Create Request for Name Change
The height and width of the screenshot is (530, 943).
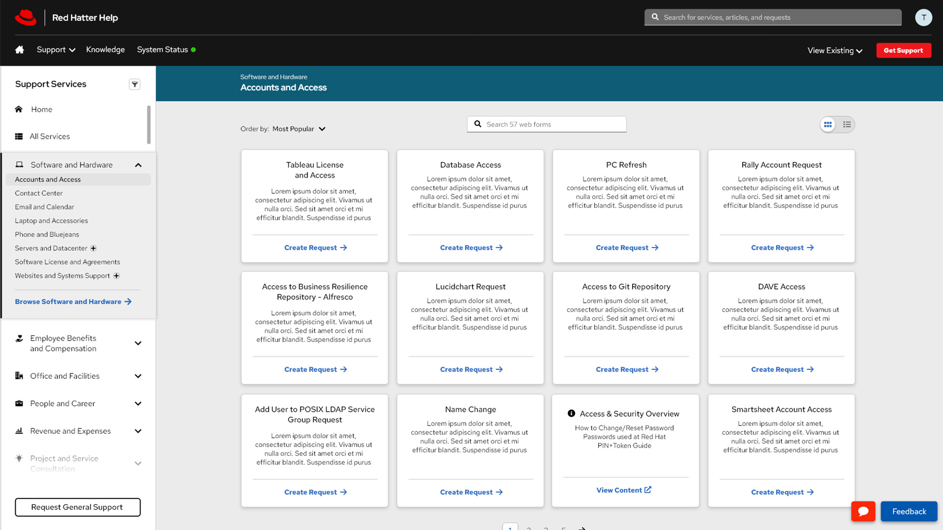tap(471, 492)
